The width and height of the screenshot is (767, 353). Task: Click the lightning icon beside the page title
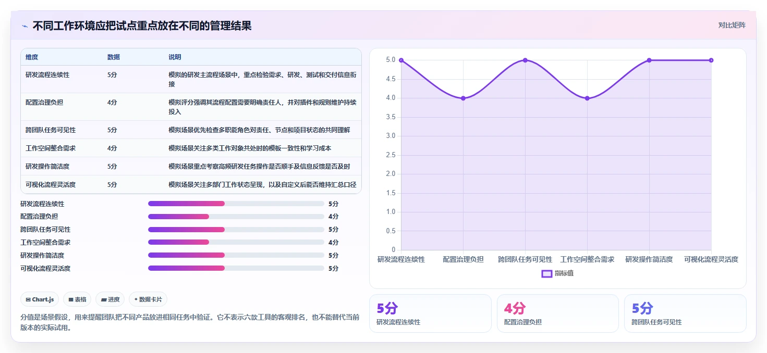pos(25,26)
